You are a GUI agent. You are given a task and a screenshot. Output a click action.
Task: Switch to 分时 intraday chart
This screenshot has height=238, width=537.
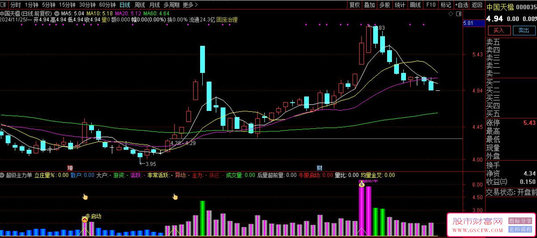coord(16,5)
